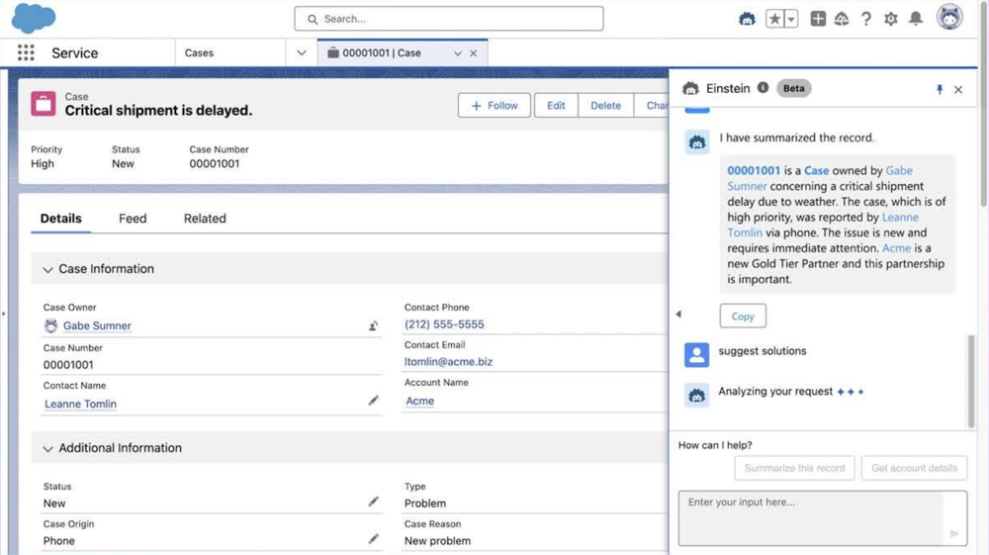Click the Type value Problem
This screenshot has width=989, height=555.
click(x=425, y=504)
